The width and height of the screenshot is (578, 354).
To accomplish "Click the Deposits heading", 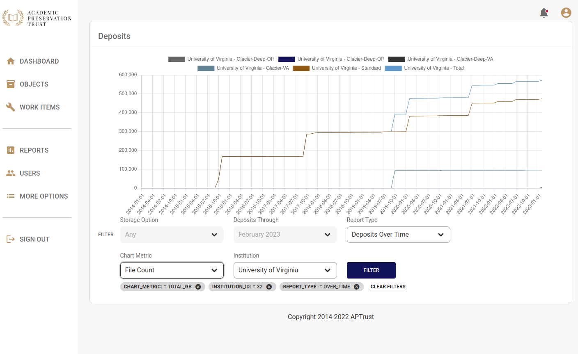I will coord(114,36).
